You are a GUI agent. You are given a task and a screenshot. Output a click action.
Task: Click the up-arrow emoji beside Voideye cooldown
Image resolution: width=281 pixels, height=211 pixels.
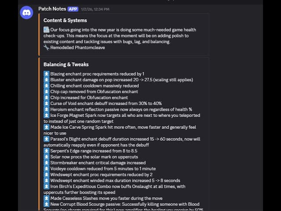click(x=47, y=169)
